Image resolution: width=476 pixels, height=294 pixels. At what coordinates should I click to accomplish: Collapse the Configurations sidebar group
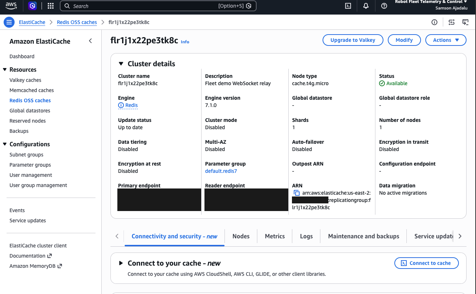click(x=5, y=144)
